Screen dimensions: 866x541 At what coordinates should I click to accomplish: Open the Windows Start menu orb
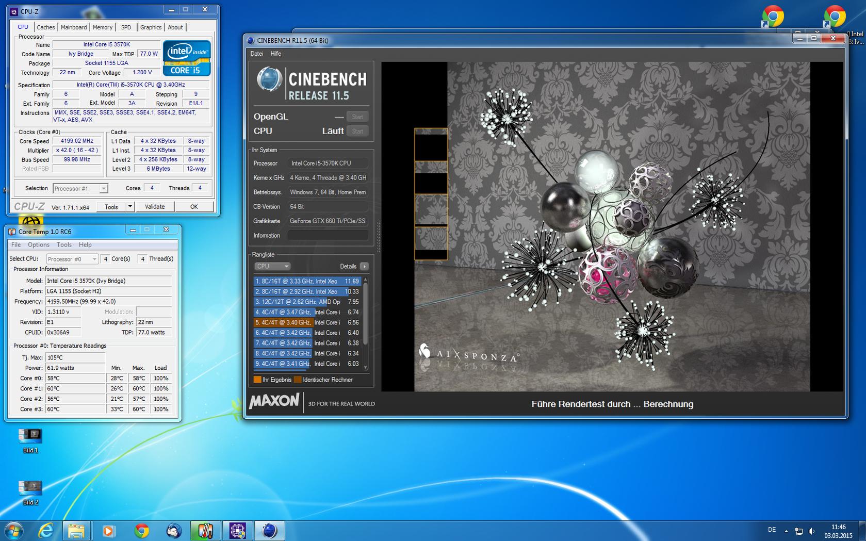13,531
